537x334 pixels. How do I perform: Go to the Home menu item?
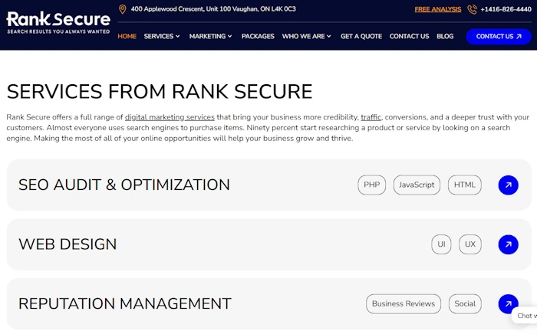pos(127,36)
